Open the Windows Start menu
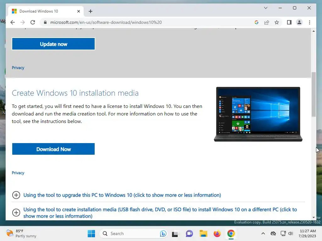This screenshot has width=322, height=241. pyautogui.click(x=92, y=233)
